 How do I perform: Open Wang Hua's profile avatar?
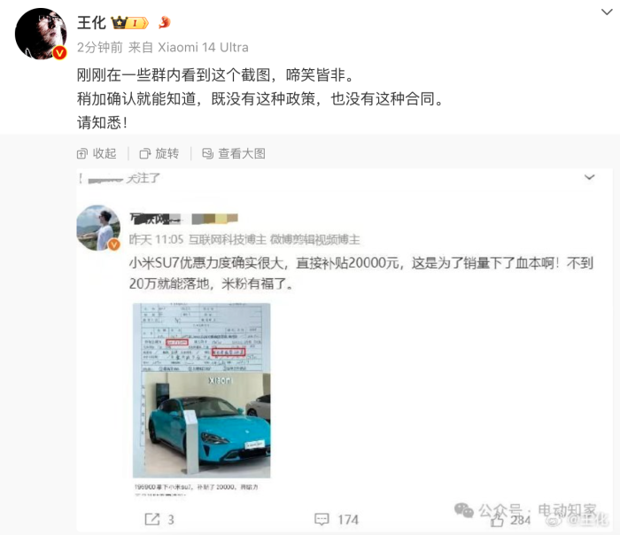click(41, 34)
